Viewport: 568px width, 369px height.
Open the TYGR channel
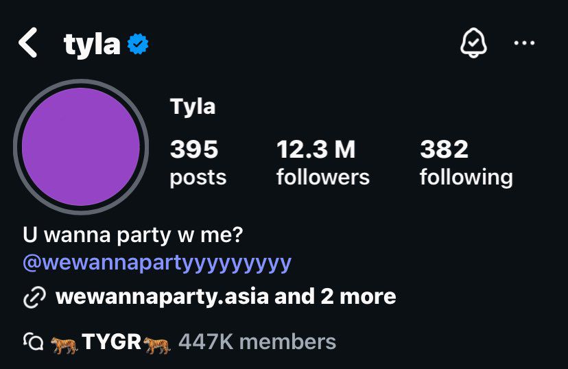tap(110, 341)
